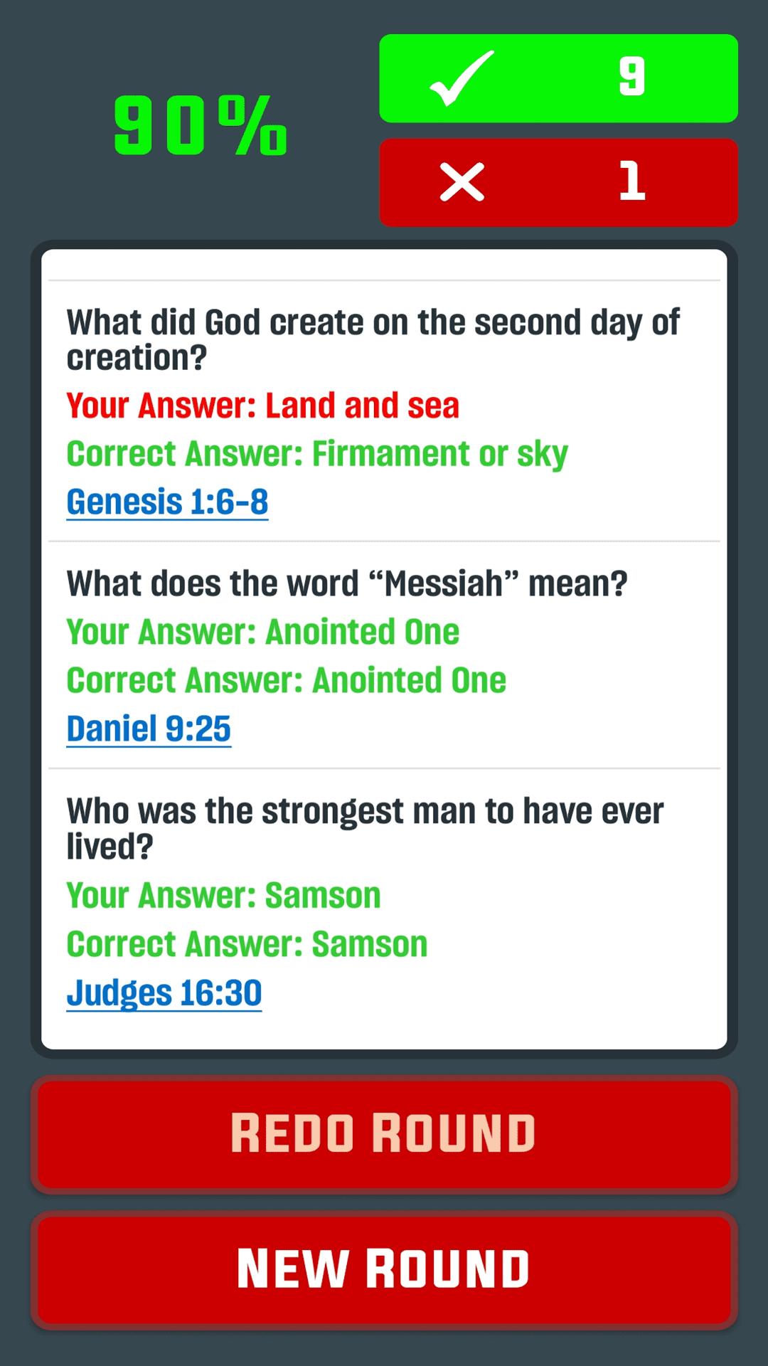Tap the 90% score text
The height and width of the screenshot is (1366, 768).
[201, 127]
